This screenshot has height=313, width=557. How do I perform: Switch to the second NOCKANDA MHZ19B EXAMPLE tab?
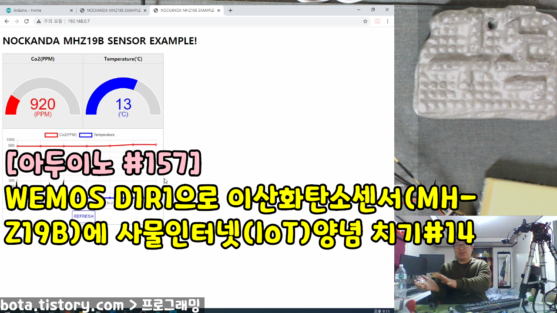pos(113,10)
